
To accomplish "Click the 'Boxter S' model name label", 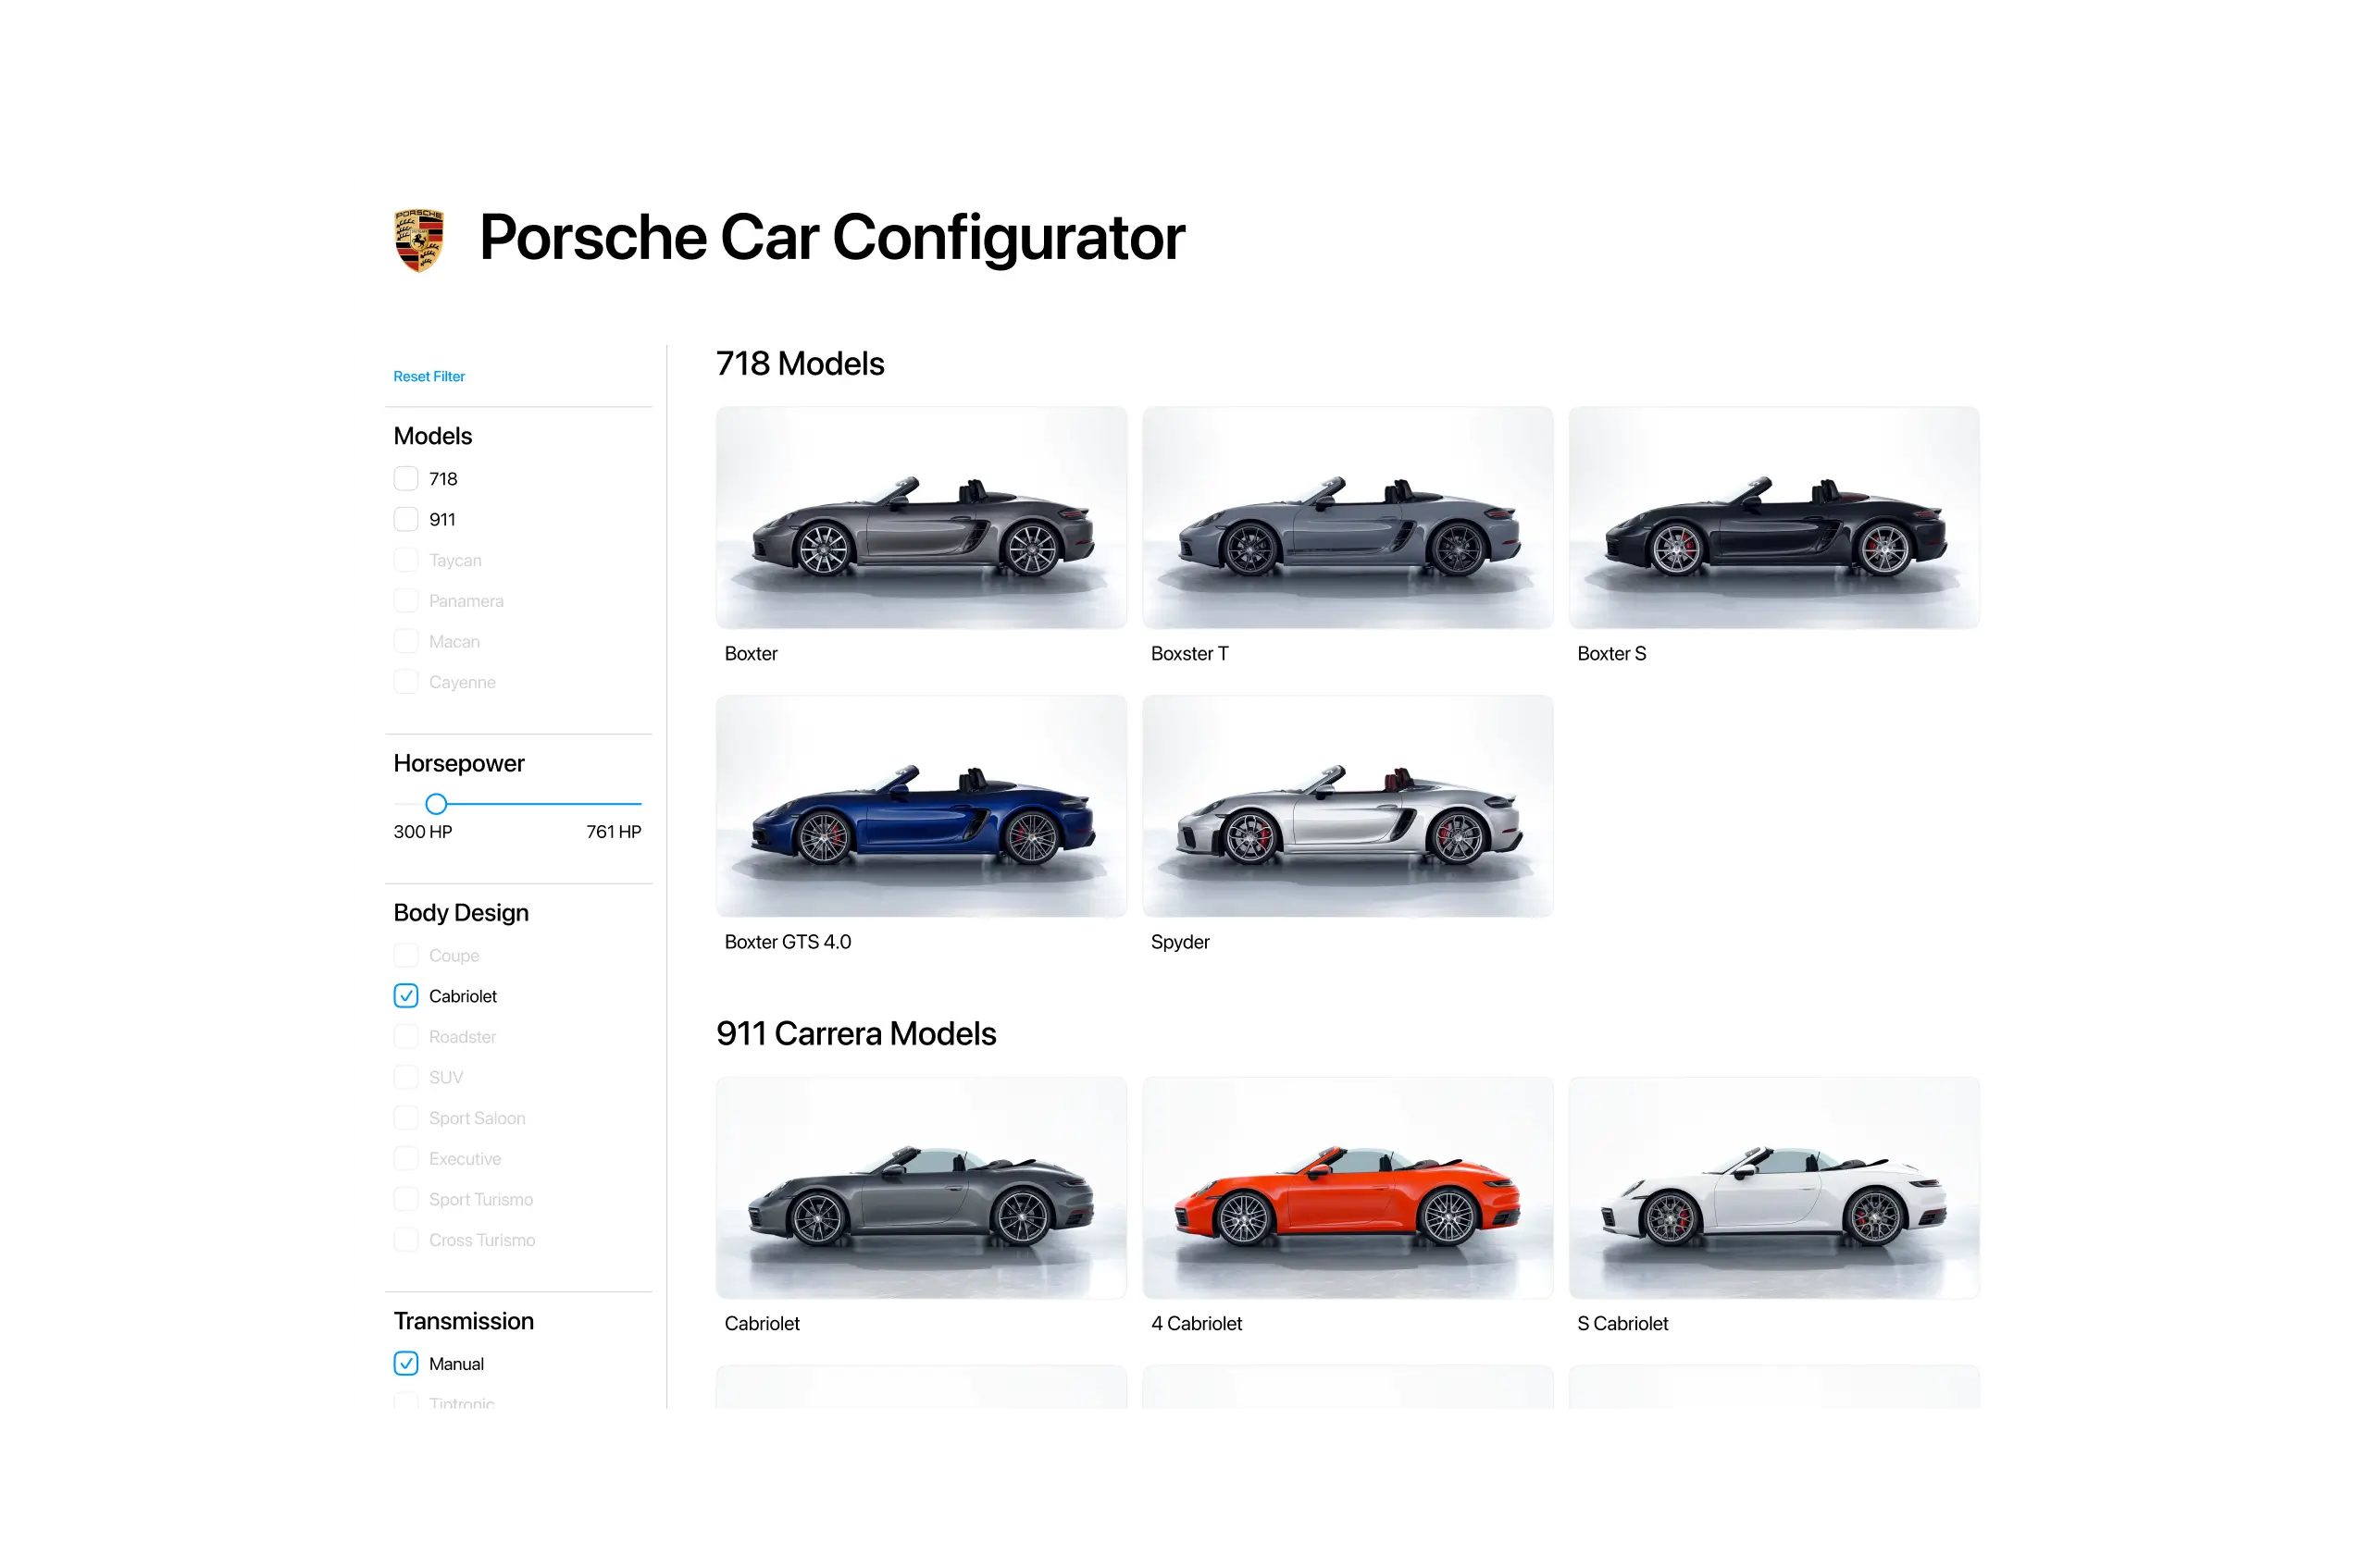I will click(1611, 654).
